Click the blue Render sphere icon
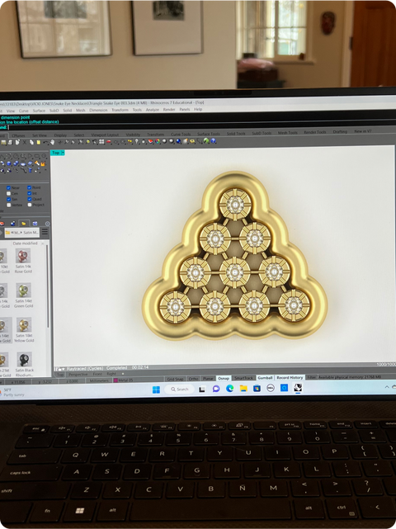Screen dimensions: 396x529 [178, 141]
